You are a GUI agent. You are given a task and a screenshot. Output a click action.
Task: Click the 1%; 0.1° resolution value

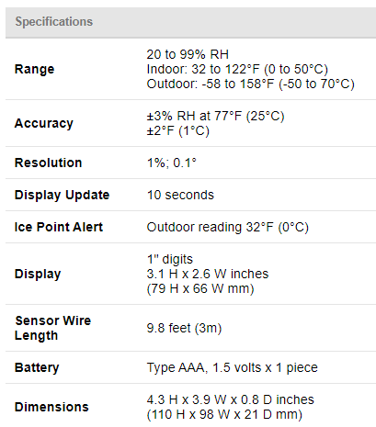click(172, 163)
